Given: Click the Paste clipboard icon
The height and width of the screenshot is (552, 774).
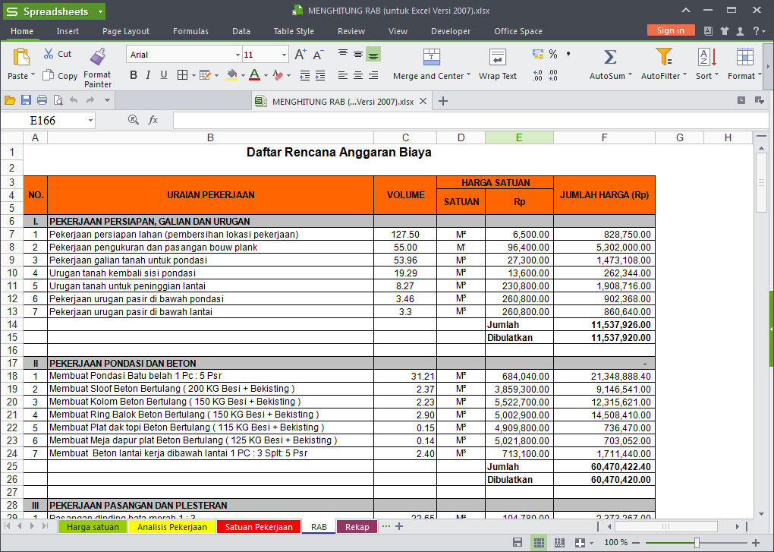Looking at the screenshot, I should pyautogui.click(x=20, y=57).
